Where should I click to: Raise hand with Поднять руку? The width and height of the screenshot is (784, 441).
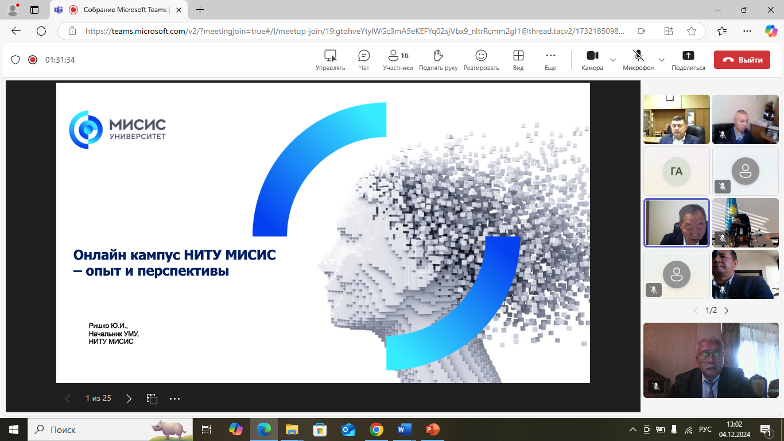pos(438,60)
